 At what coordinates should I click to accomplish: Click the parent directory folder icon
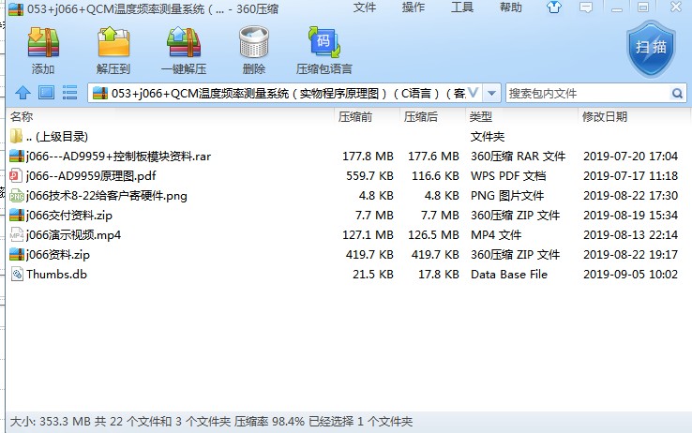point(16,136)
